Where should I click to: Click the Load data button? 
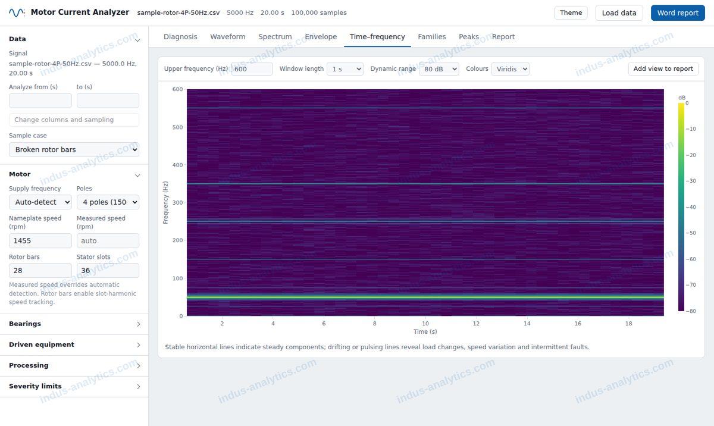pyautogui.click(x=619, y=13)
